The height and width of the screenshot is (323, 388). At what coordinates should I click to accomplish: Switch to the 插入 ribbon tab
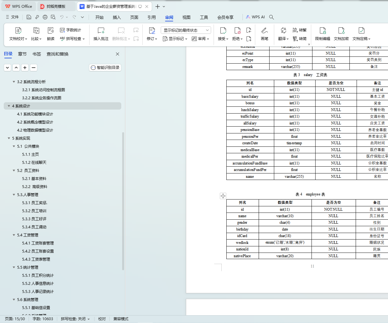[117, 17]
